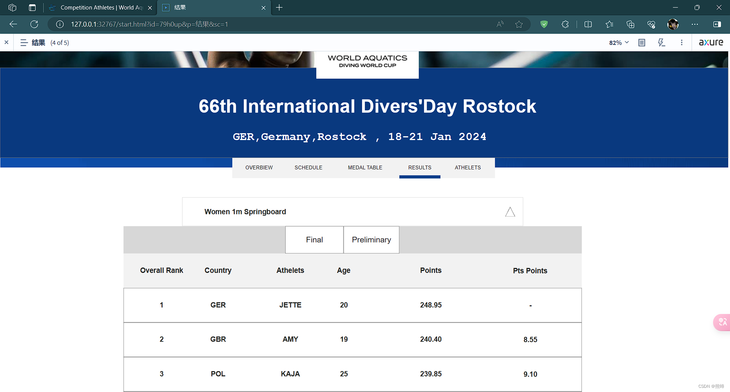
Task: Click the Athelets column header
Action: pyautogui.click(x=290, y=270)
